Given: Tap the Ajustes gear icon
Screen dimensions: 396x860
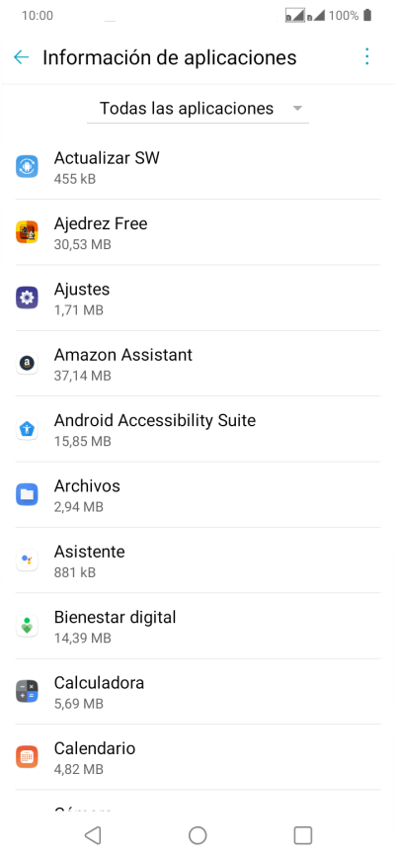Looking at the screenshot, I should pos(27,298).
